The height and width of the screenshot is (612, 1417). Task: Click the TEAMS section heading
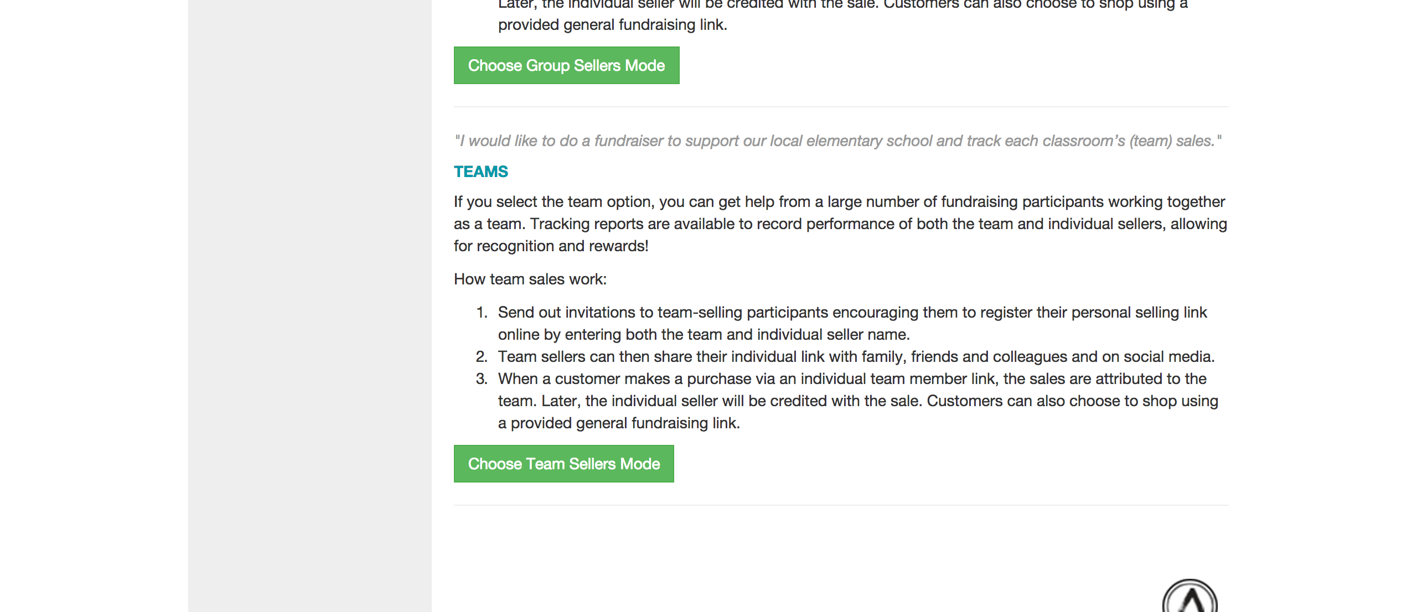coord(480,172)
